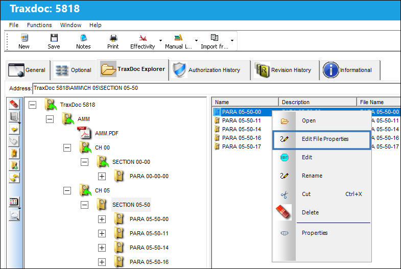Select PARA 05-50-16 in the list

242,138
